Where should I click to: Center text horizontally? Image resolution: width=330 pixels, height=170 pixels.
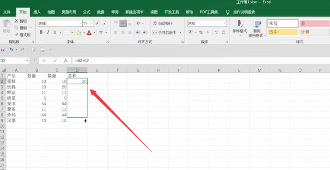coord(123,33)
